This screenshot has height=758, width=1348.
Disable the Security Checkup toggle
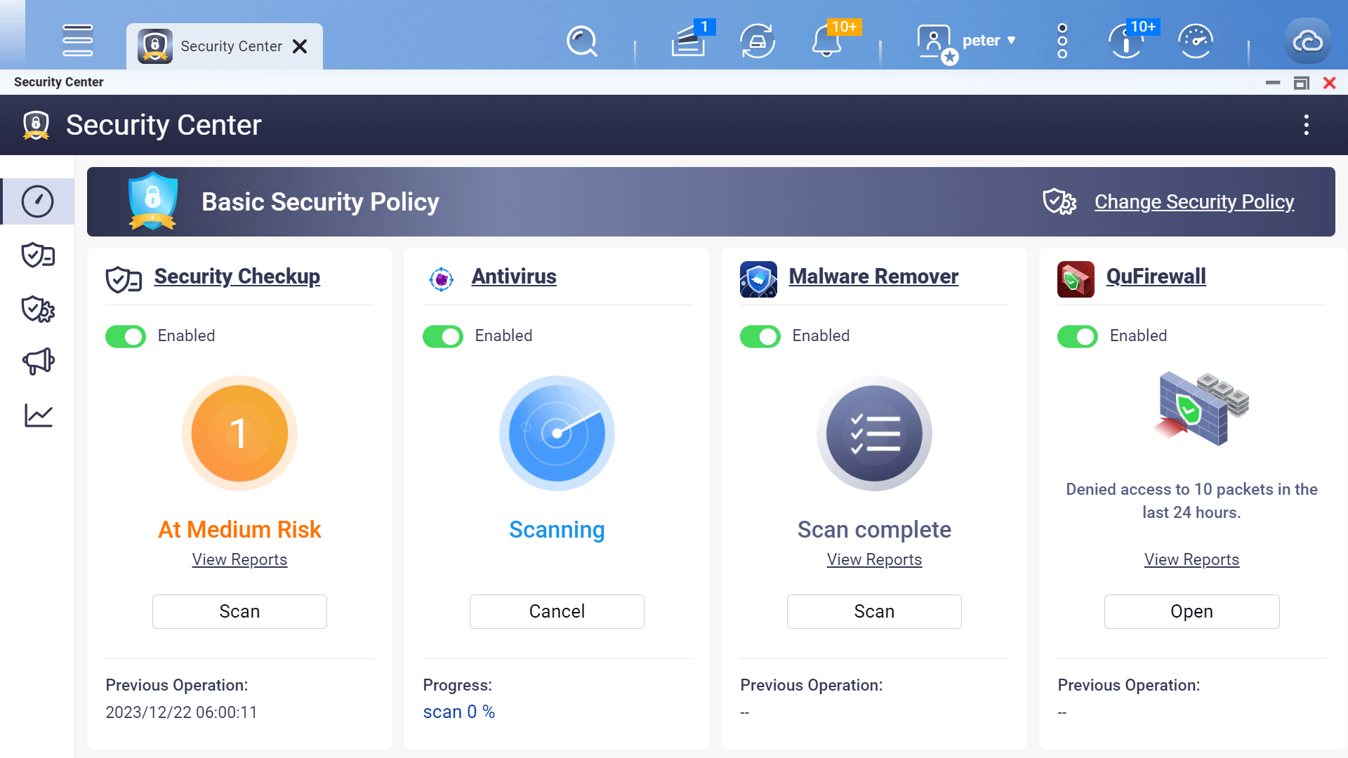coord(125,336)
